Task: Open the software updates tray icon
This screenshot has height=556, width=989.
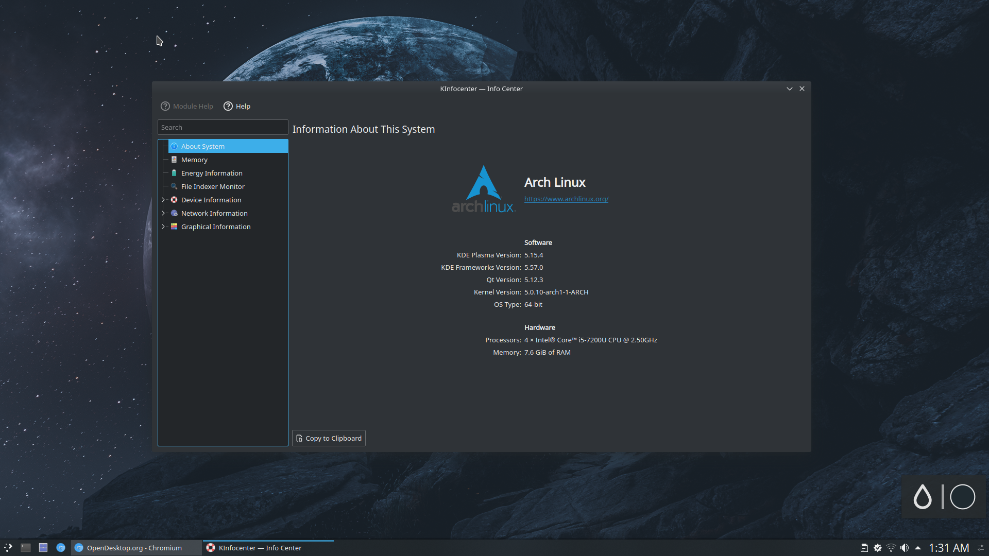Action: [878, 548]
